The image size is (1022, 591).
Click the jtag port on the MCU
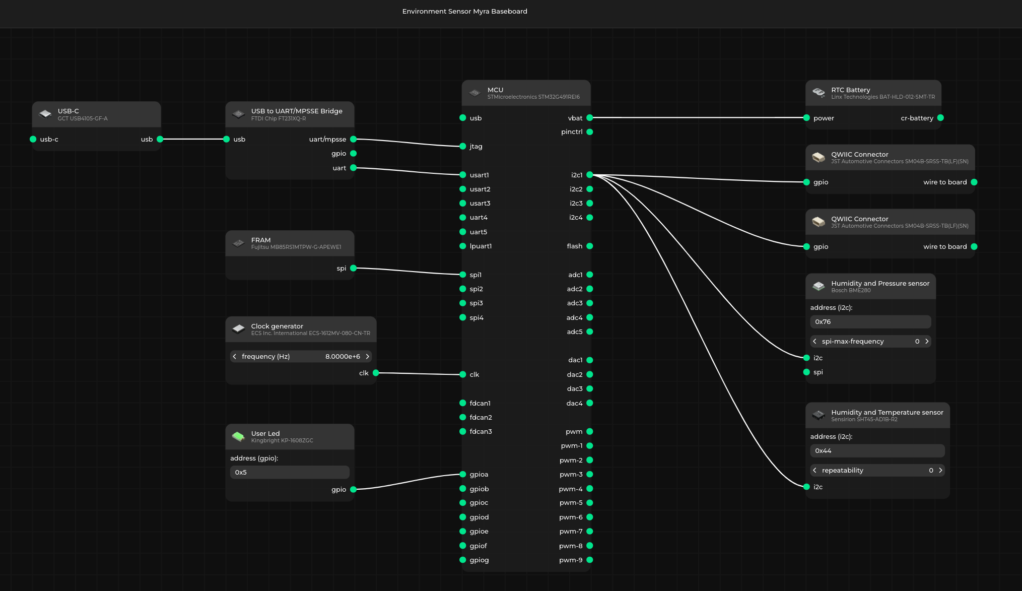463,146
